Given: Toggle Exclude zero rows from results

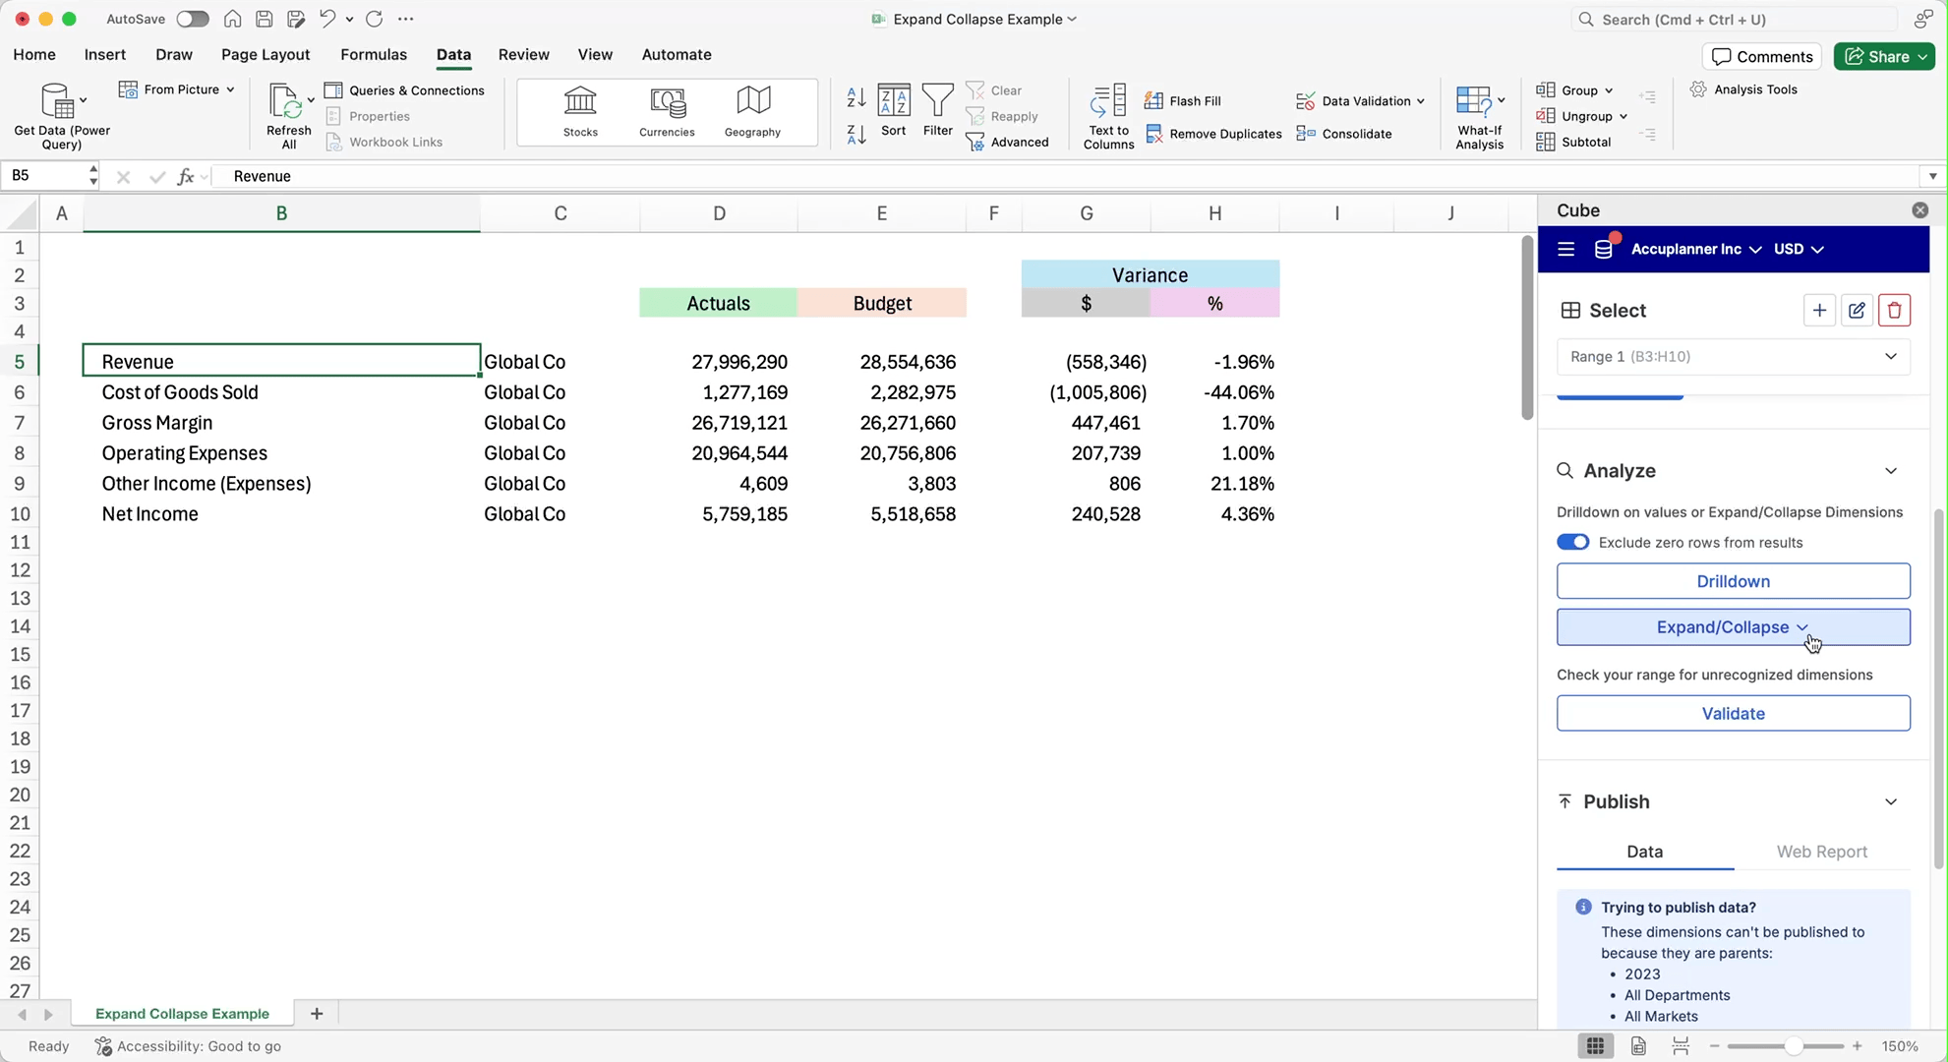Looking at the screenshot, I should [x=1572, y=543].
